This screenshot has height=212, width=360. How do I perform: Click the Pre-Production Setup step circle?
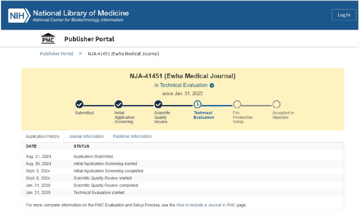237,104
